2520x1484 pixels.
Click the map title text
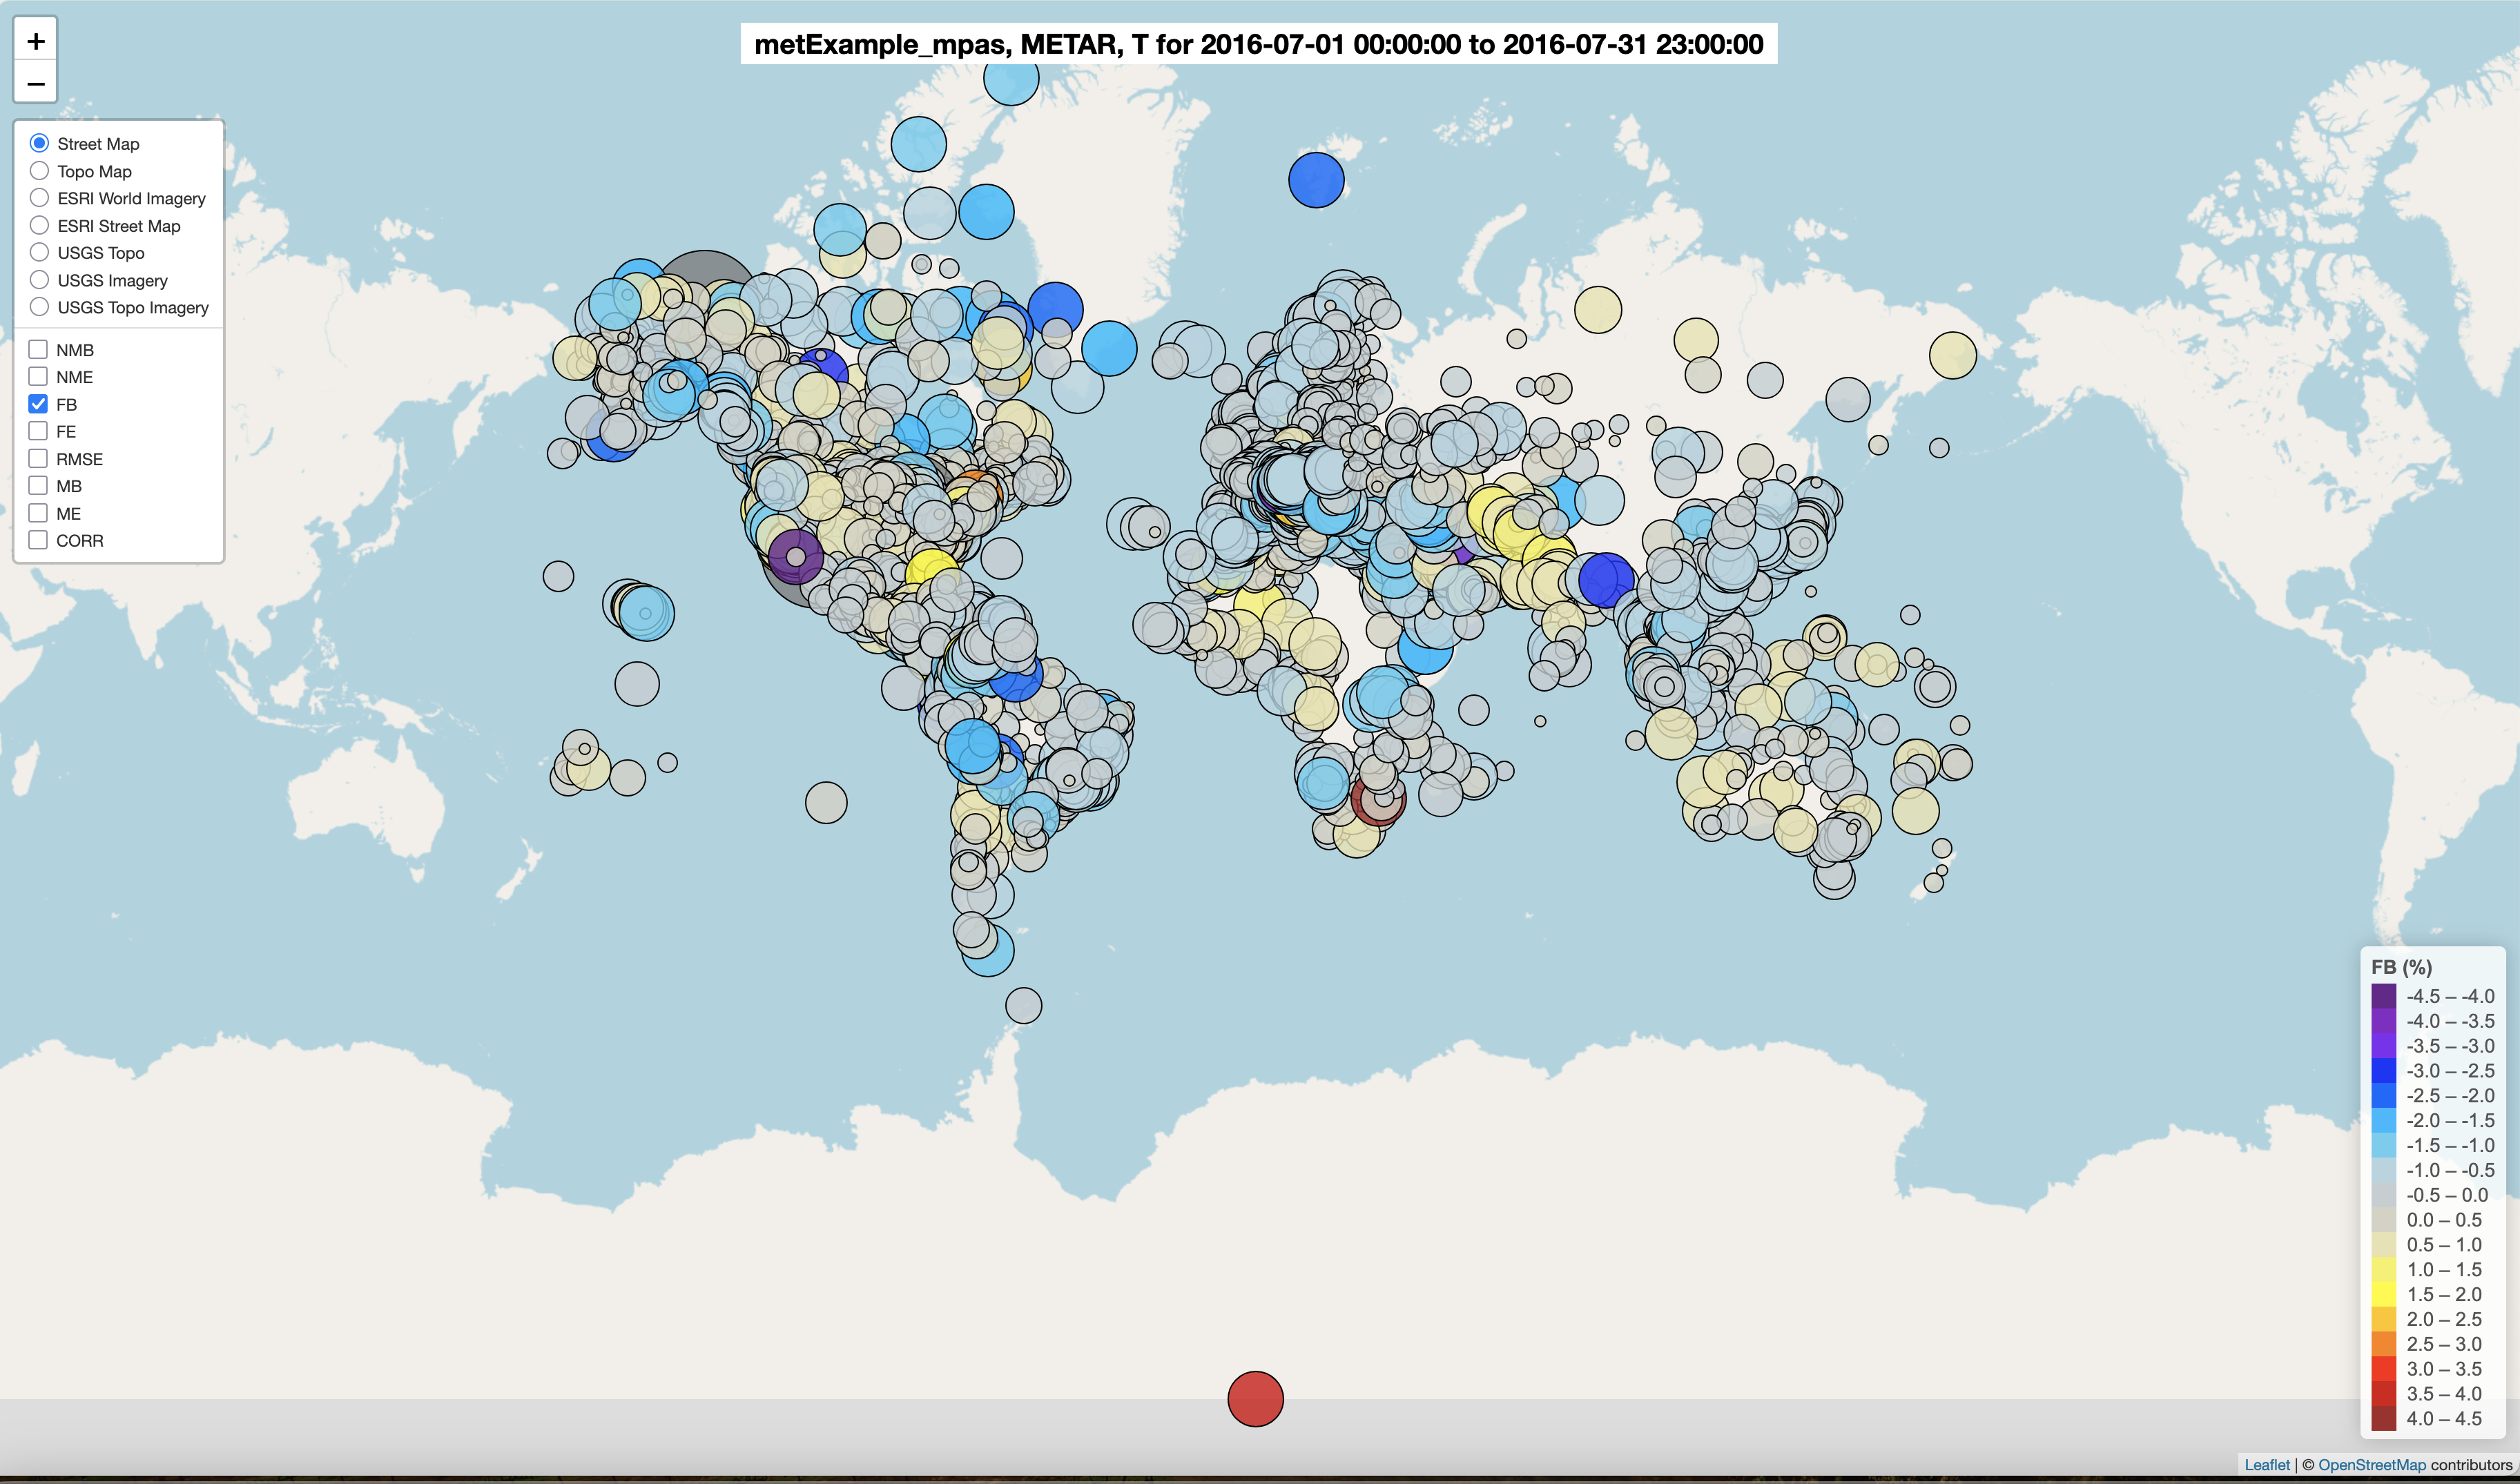[1258, 44]
